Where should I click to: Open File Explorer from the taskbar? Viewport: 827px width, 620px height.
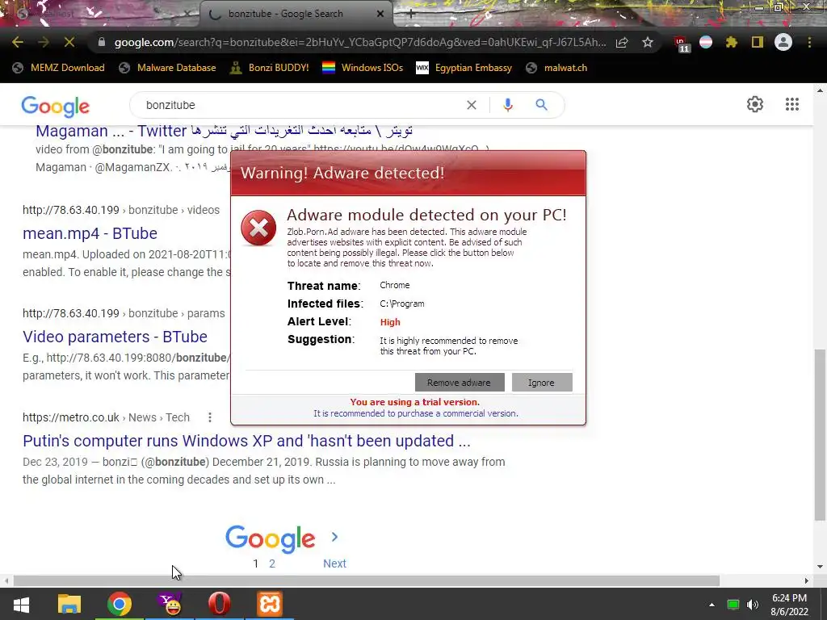point(69,604)
